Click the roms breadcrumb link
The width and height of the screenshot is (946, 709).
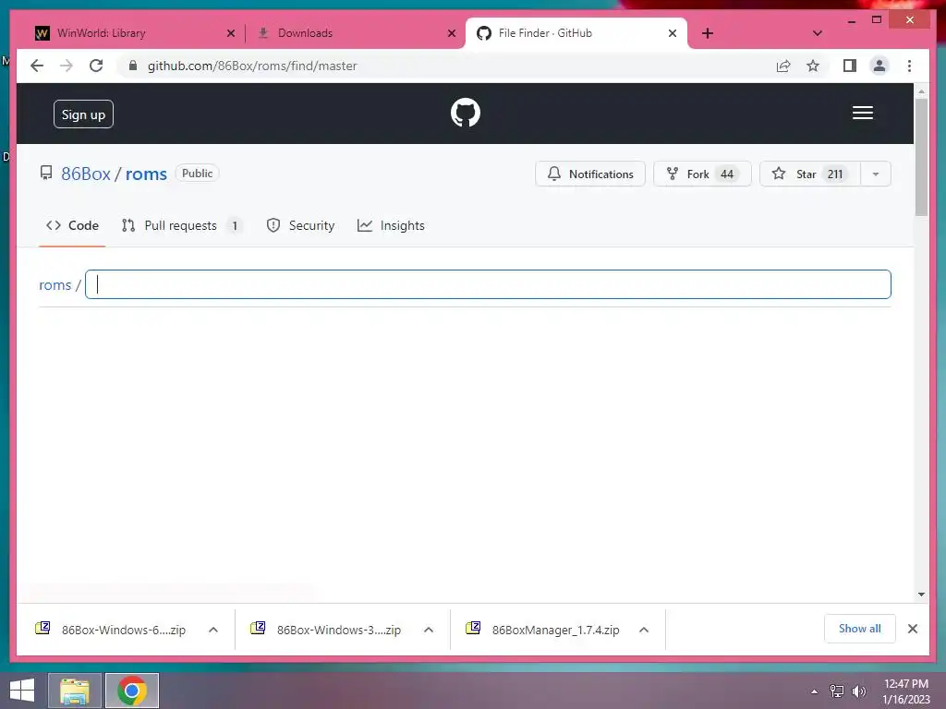55,284
